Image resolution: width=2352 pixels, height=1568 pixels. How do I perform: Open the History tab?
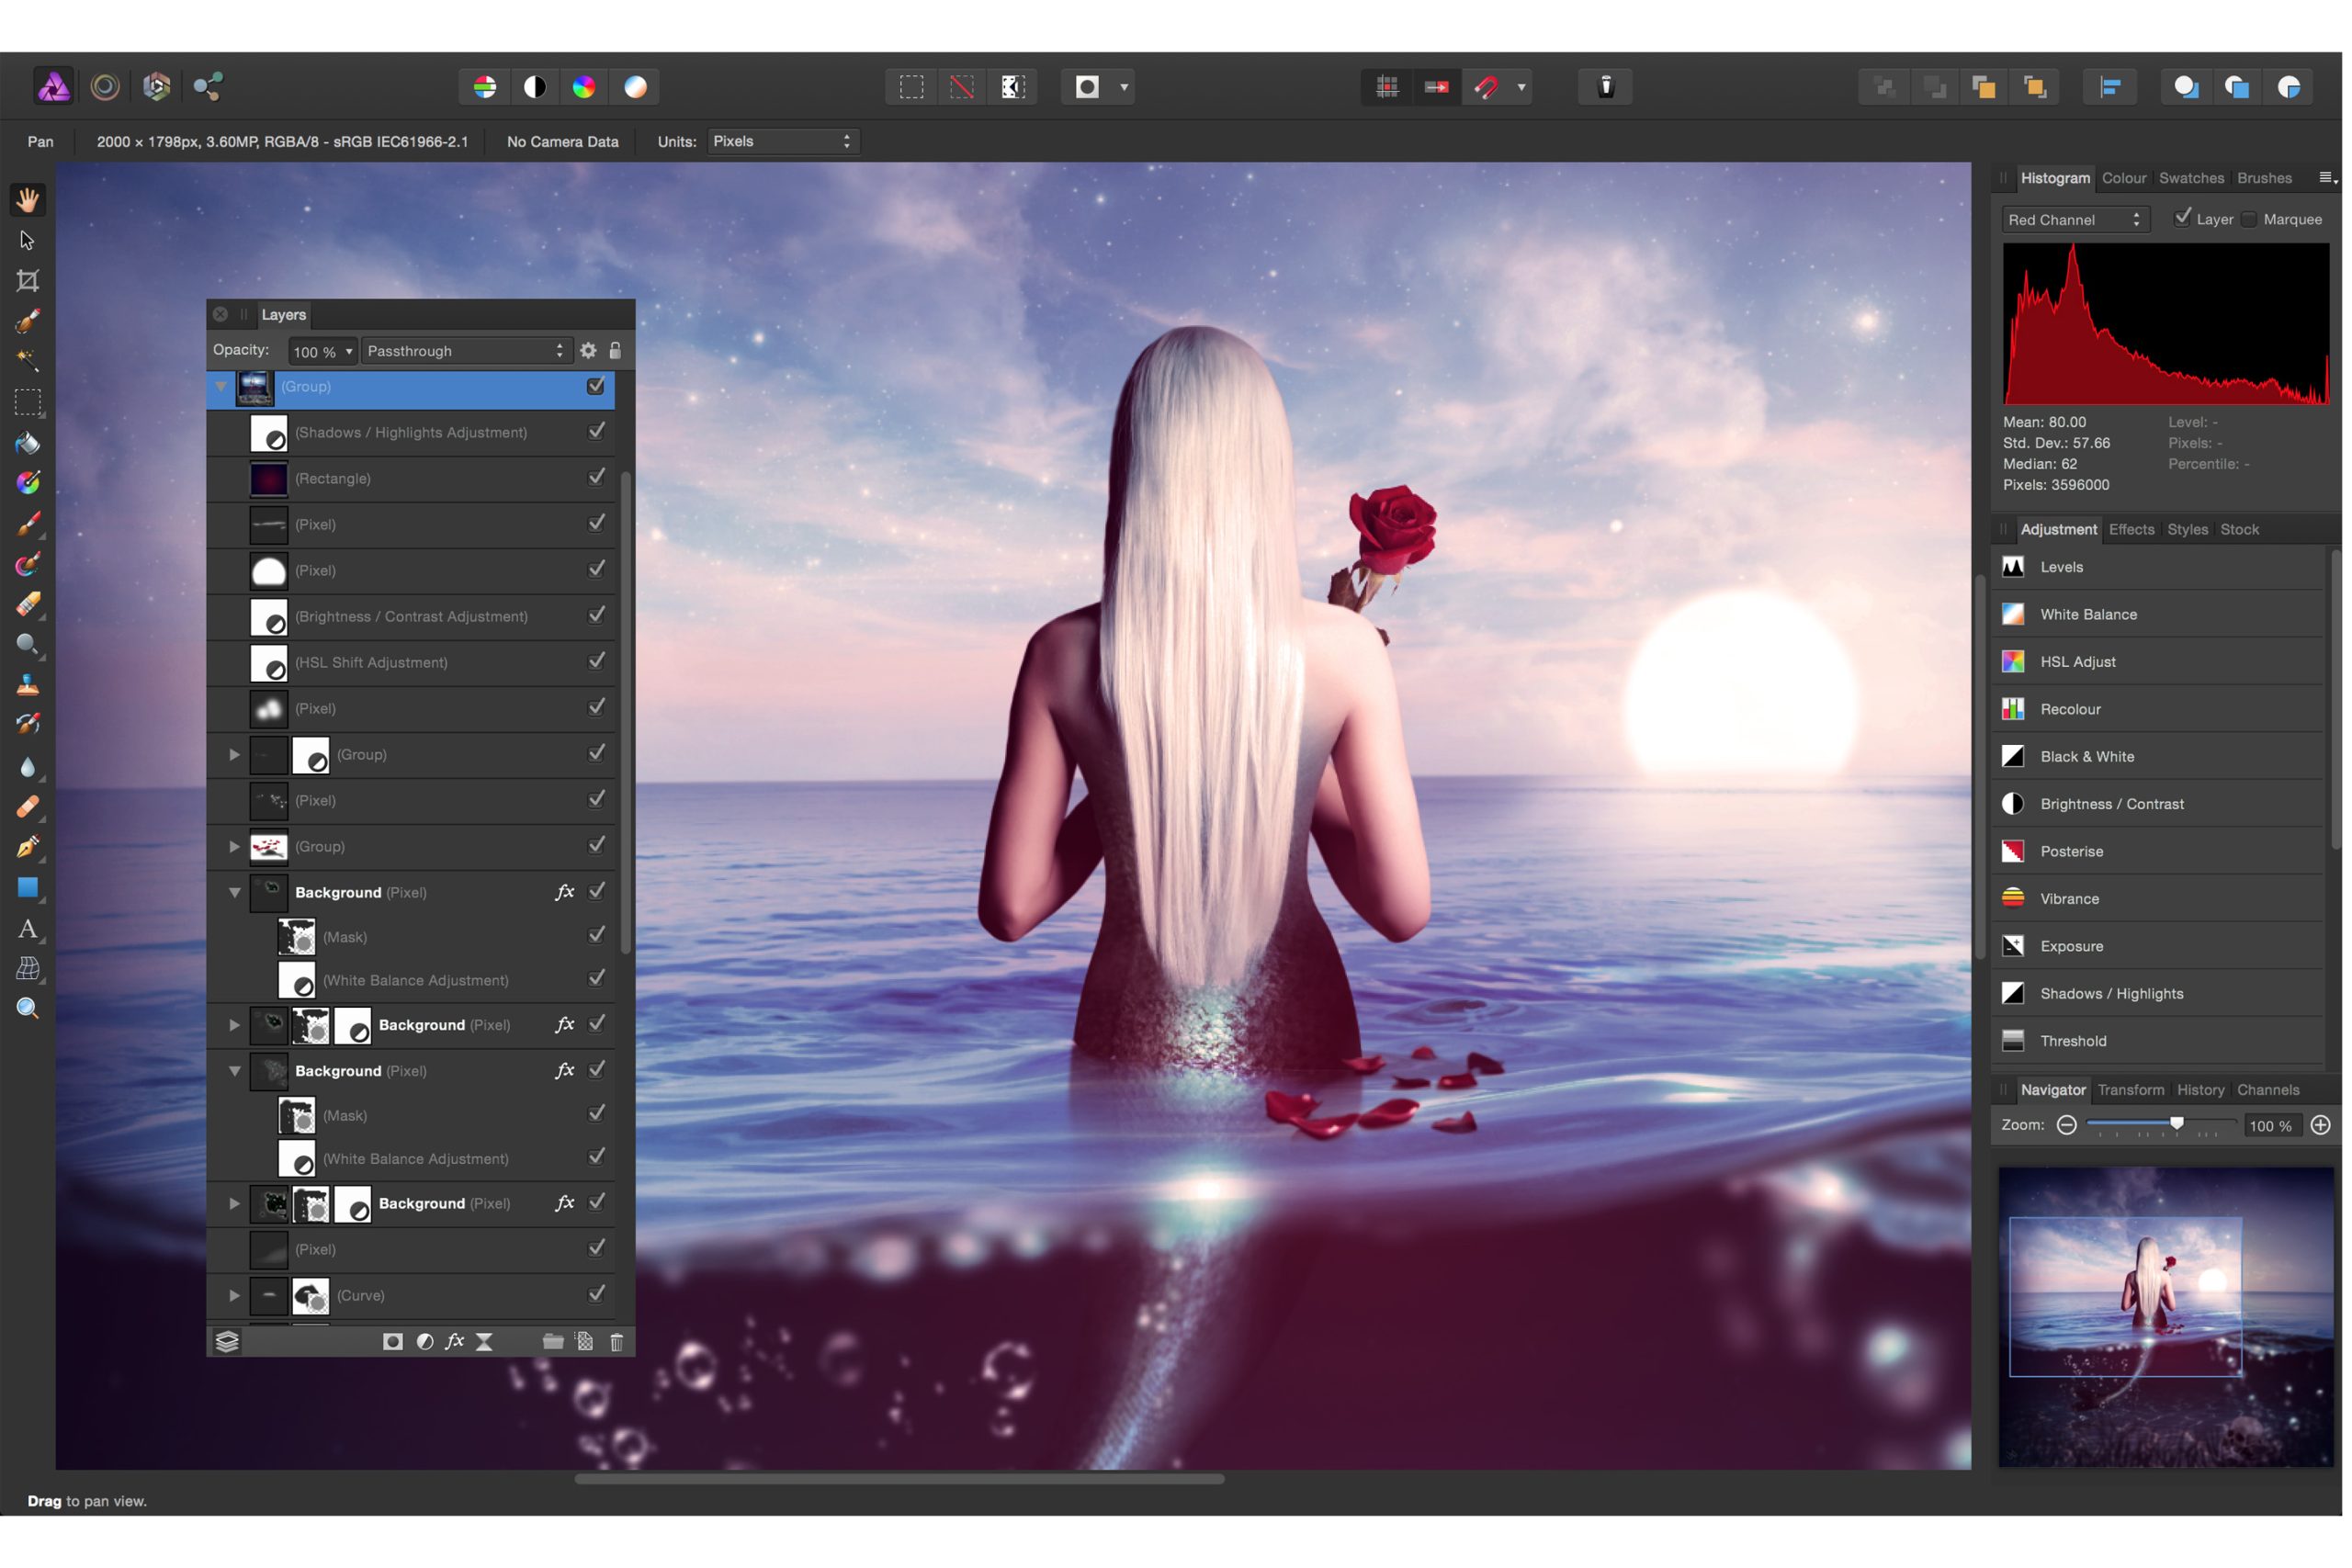(x=2200, y=1090)
